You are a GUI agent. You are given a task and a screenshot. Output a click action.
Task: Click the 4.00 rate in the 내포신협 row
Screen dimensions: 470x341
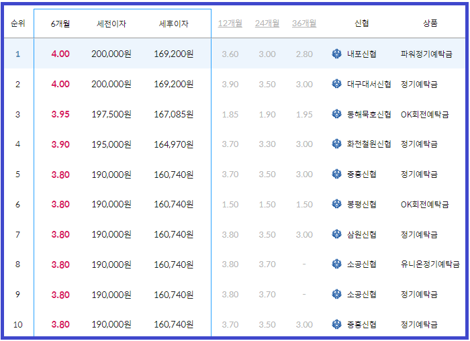(60, 54)
